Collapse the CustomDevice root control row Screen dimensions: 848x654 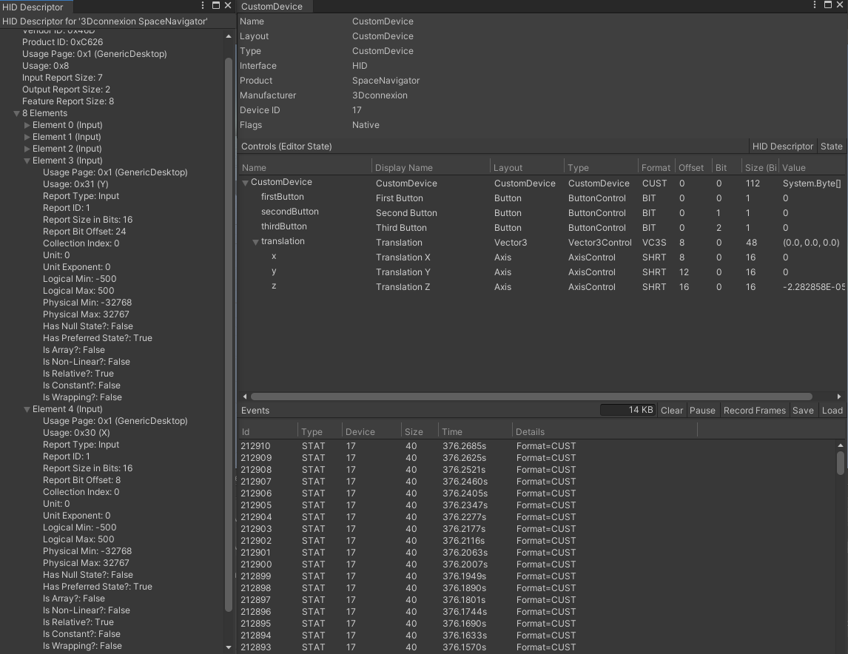tap(245, 182)
